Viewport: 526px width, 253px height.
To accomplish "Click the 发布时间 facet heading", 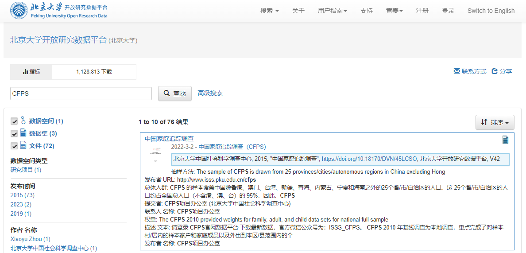I will (23, 186).
